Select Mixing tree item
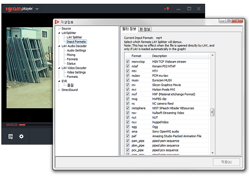249x178 pixels. pos(71,55)
